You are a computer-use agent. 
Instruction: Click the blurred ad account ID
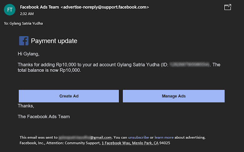pyautogui.click(x=189, y=65)
